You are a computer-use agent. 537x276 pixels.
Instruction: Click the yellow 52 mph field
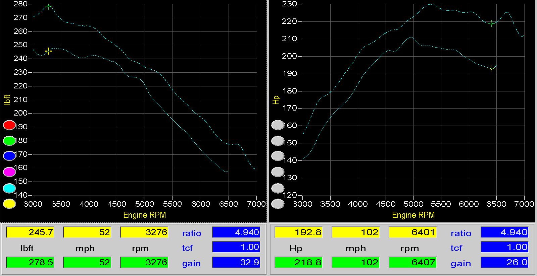[87, 232]
